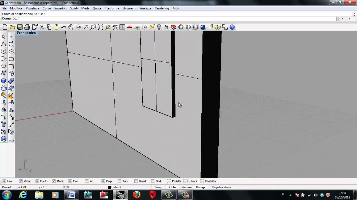This screenshot has height=200, width=357.
Task: Open Firefox from the taskbar
Action: [x=137, y=195]
